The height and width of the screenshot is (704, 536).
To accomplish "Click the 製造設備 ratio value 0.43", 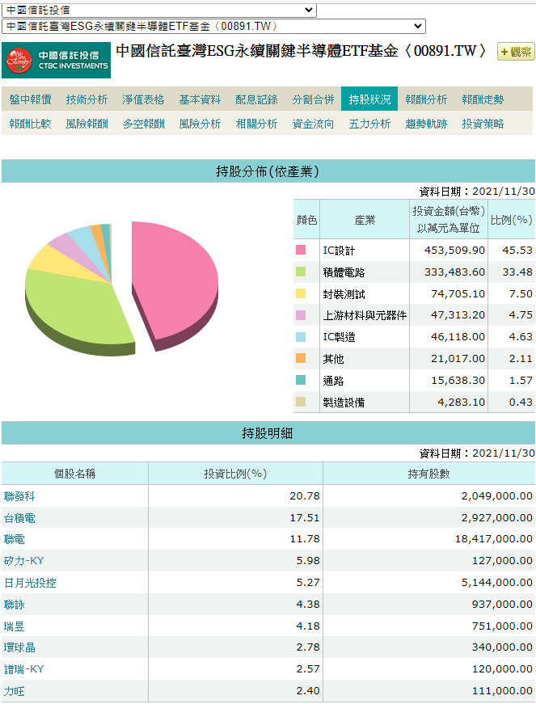I will pyautogui.click(x=521, y=402).
